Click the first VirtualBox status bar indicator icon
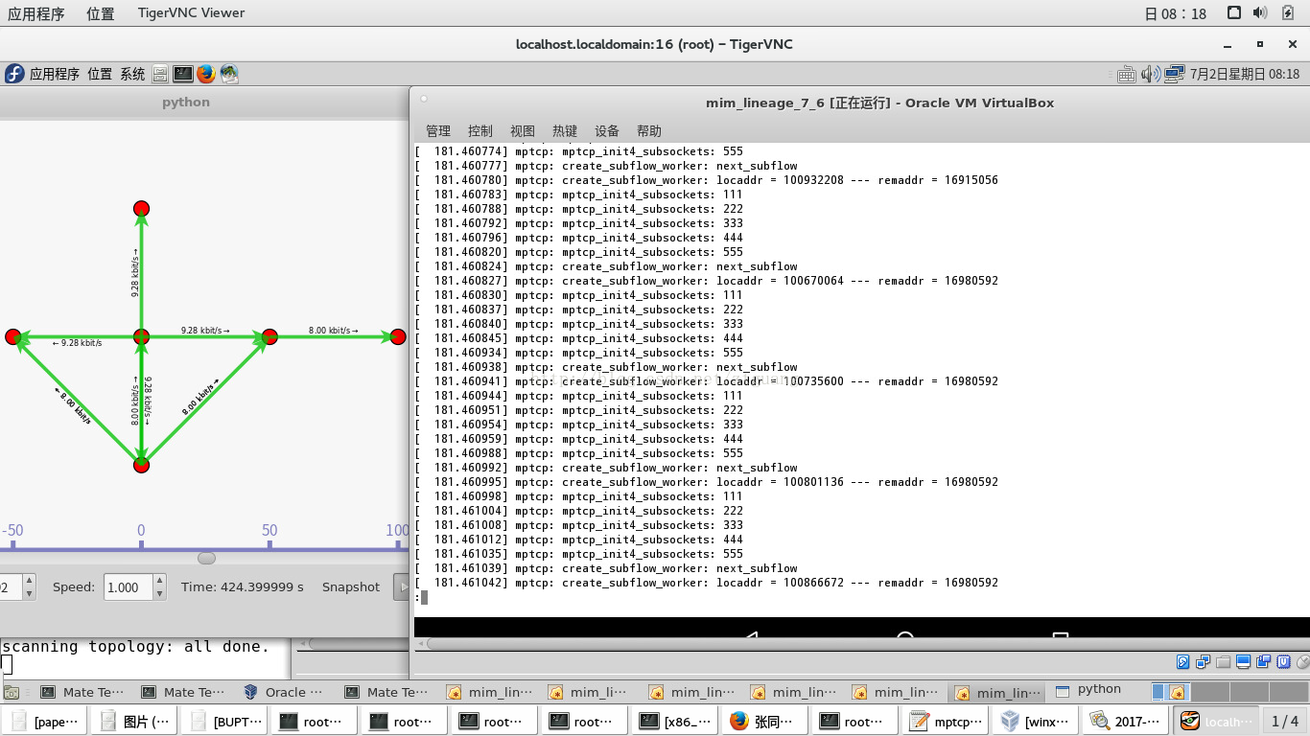The height and width of the screenshot is (736, 1310). click(1183, 662)
